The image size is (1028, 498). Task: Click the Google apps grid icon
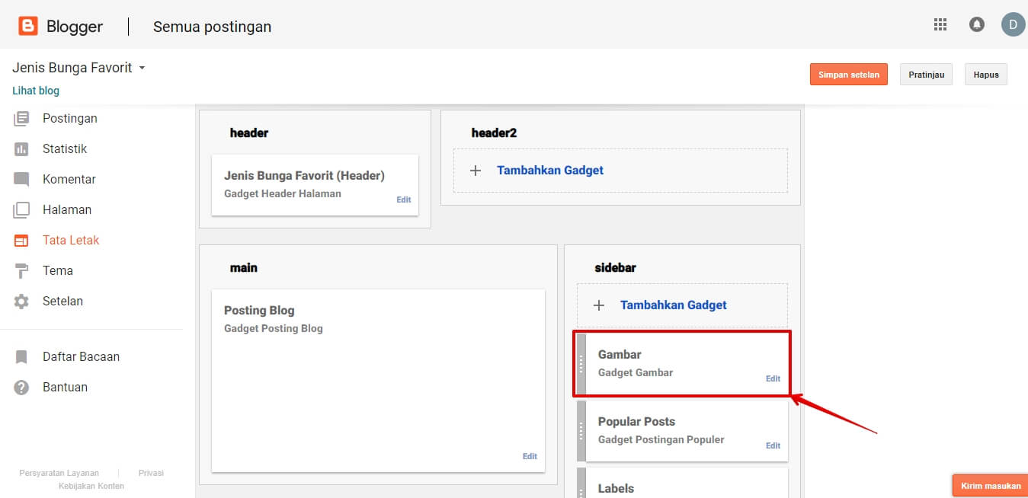(x=940, y=24)
